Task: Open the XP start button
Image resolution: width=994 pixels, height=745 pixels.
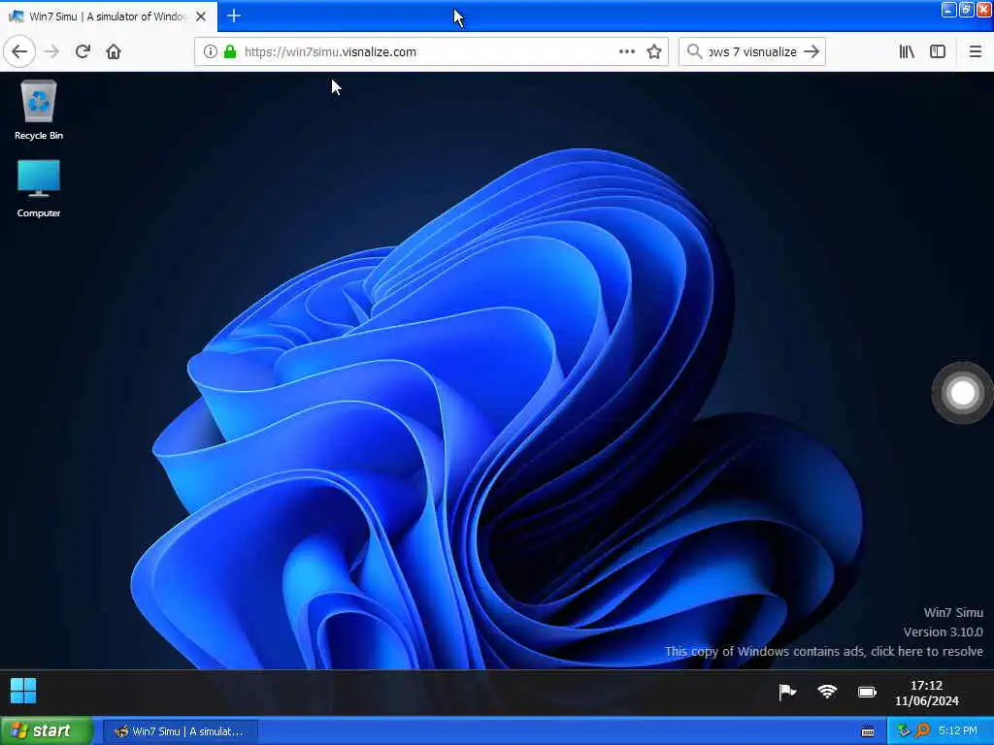Action: pos(46,730)
